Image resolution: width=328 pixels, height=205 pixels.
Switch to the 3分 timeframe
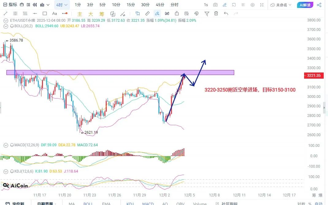click(90, 5)
